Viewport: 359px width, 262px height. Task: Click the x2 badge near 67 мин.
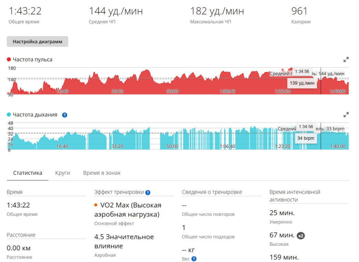coord(301,235)
